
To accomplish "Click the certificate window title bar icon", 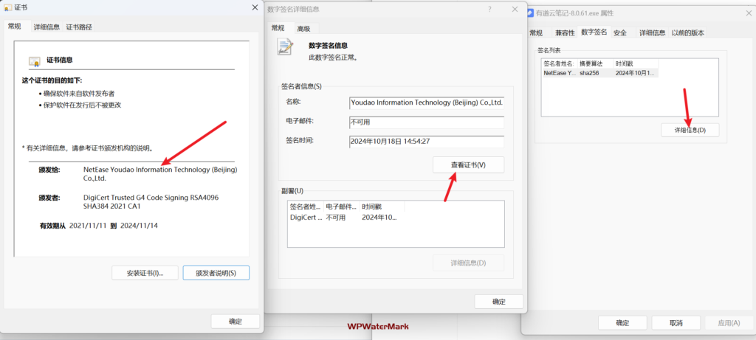I will 8,7.
